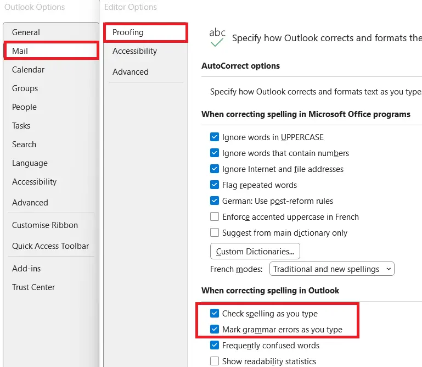Image resolution: width=422 pixels, height=367 pixels.
Task: Click the abc checkmark proofing icon
Action: pos(217,37)
